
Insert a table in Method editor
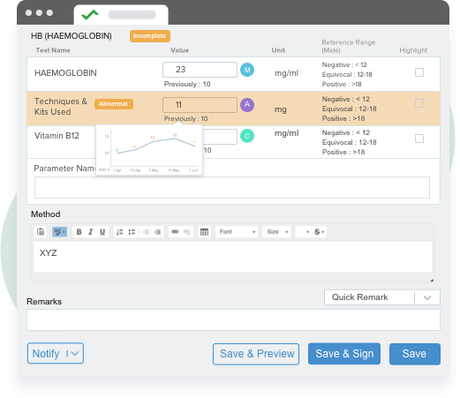(204, 232)
